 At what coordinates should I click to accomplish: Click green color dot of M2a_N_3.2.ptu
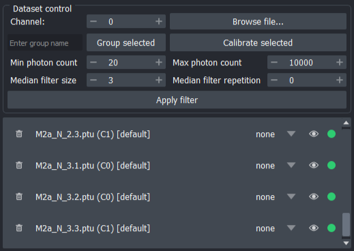pyautogui.click(x=331, y=196)
